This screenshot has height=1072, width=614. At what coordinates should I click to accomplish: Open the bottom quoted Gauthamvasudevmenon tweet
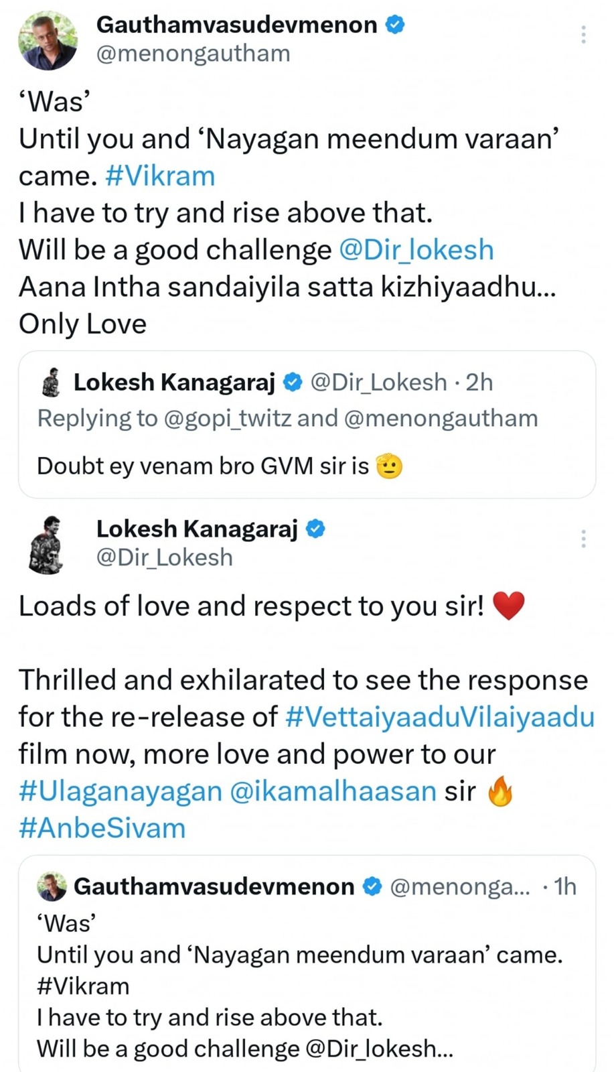306,985
